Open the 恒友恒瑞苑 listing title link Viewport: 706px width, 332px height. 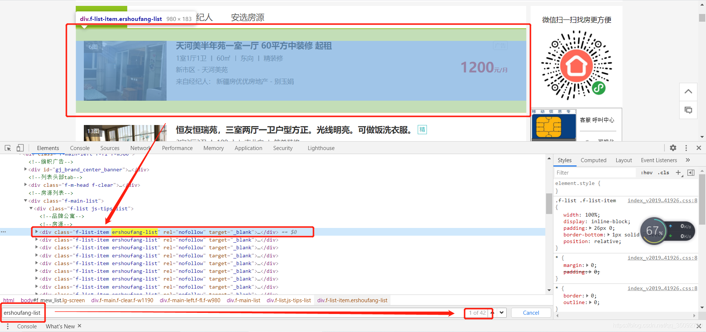(x=293, y=130)
